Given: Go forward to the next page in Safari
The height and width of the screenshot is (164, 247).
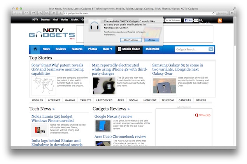Looking at the screenshot, I should [x=20, y=13].
